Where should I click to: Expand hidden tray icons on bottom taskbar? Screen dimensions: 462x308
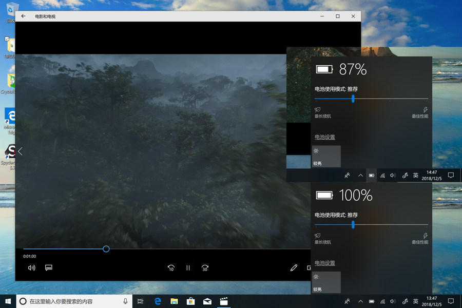pyautogui.click(x=360, y=301)
